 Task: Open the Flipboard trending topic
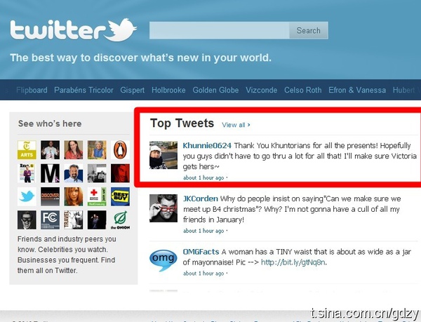(32, 90)
